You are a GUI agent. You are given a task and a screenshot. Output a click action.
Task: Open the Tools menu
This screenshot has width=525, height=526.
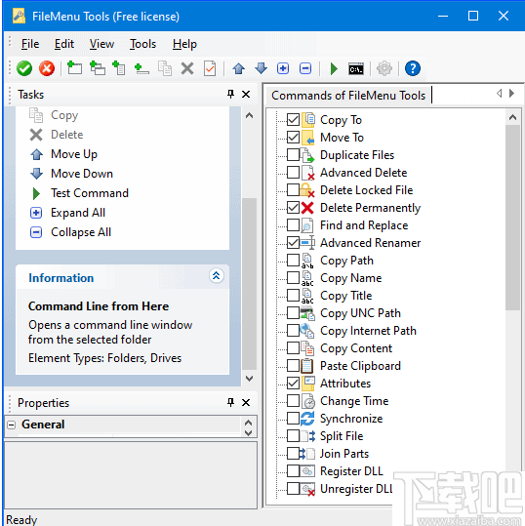(x=142, y=44)
